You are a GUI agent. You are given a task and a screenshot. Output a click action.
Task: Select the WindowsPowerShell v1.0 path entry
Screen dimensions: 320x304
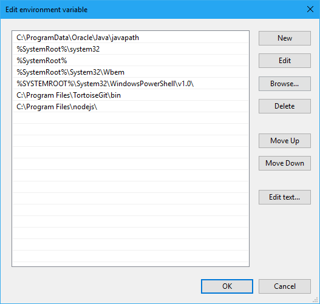[x=131, y=84]
